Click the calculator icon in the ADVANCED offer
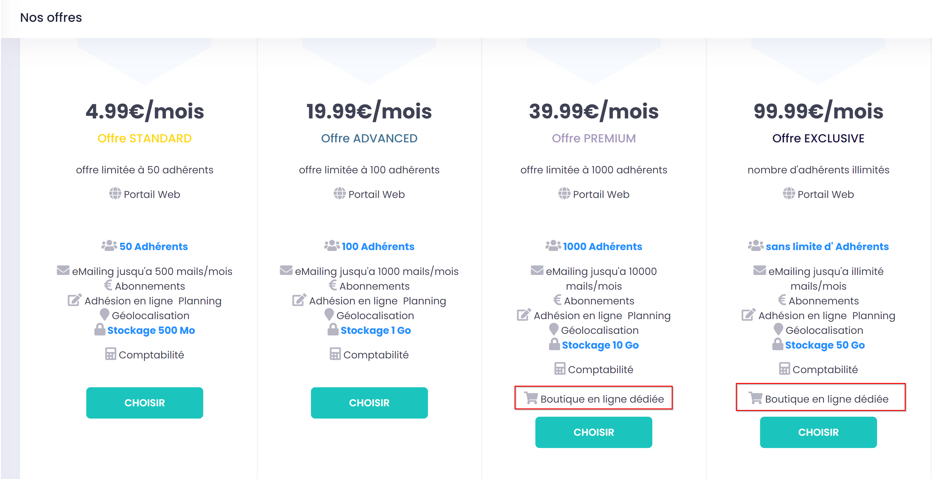Screen dimensions: 932x479 [x=335, y=354]
